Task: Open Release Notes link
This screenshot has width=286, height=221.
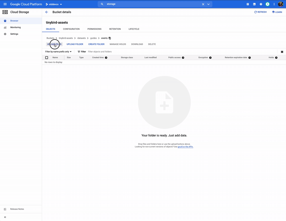Action: coord(17,209)
